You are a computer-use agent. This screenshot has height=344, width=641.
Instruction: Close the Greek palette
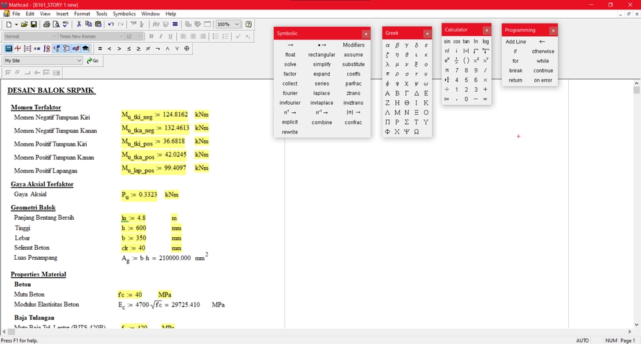427,33
